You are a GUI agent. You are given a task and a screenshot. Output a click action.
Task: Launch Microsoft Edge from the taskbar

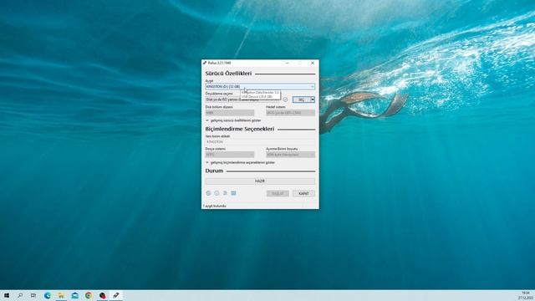point(48,295)
